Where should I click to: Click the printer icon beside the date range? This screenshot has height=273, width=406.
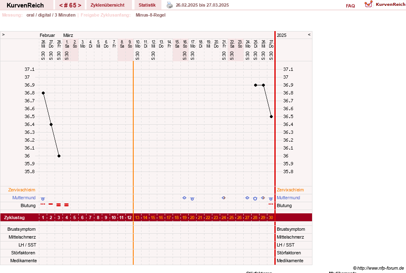[170, 5]
